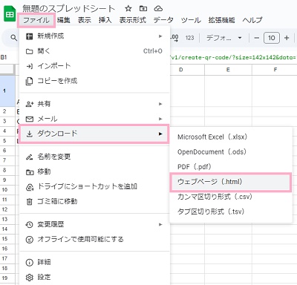The height and width of the screenshot is (285, 297).
Task: Expand the 変更履歴 submenu arrow
Action: tap(160, 224)
